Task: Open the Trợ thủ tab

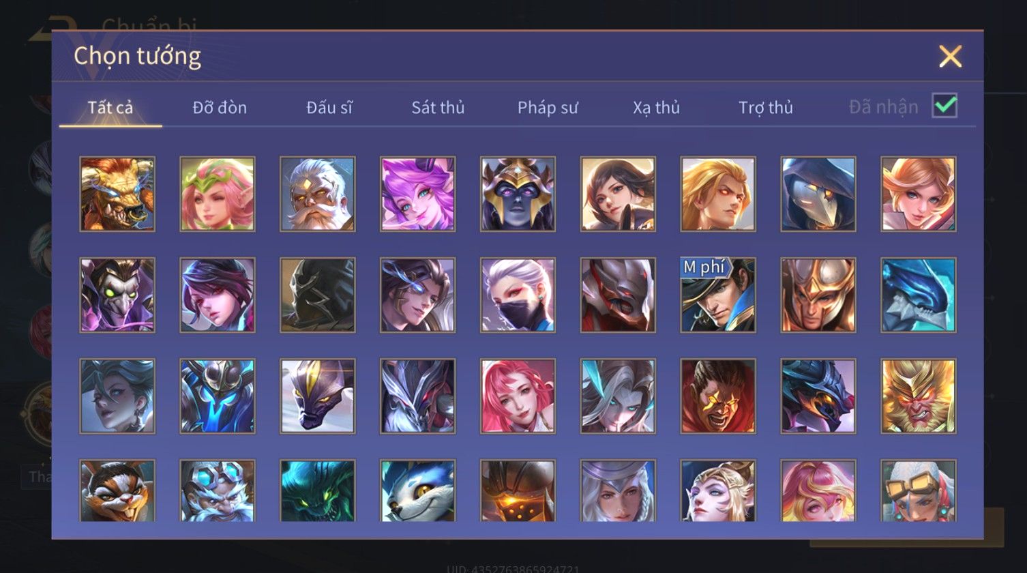Action: tap(766, 107)
